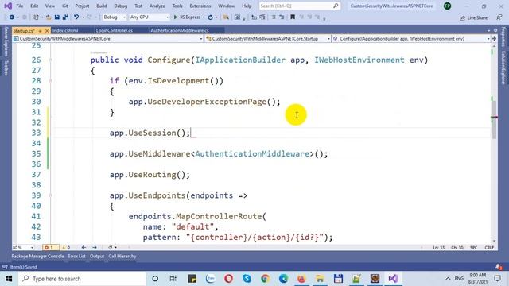This screenshot has width=509, height=286.
Task: Close the Startup.cs tab
Action: point(47,31)
